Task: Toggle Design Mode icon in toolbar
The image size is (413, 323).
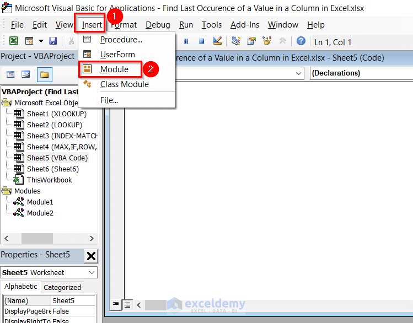Action: pyautogui.click(x=217, y=41)
